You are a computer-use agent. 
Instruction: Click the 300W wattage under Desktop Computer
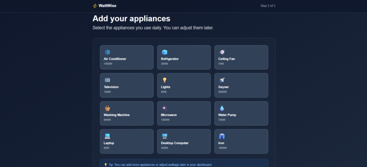coord(164,148)
